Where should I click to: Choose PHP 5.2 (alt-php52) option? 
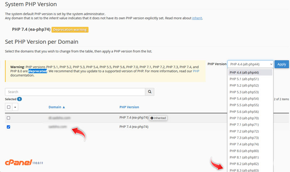click(250, 86)
